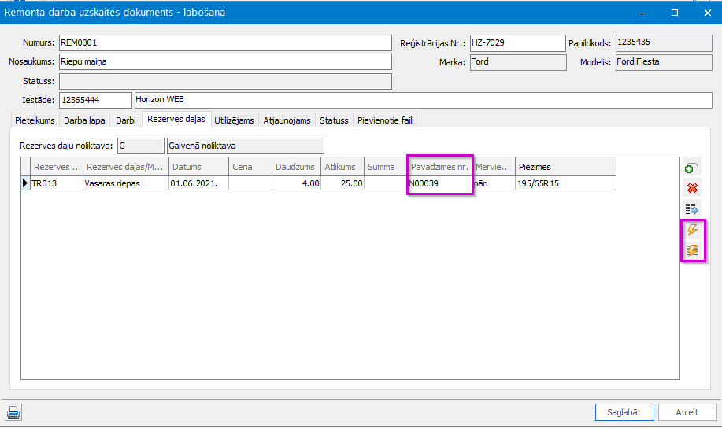The height and width of the screenshot is (428, 722).
Task: Select unit cell pāri
Action: click(494, 183)
